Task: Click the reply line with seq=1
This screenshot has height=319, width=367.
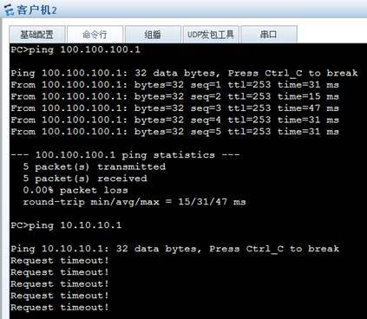Action: [174, 85]
